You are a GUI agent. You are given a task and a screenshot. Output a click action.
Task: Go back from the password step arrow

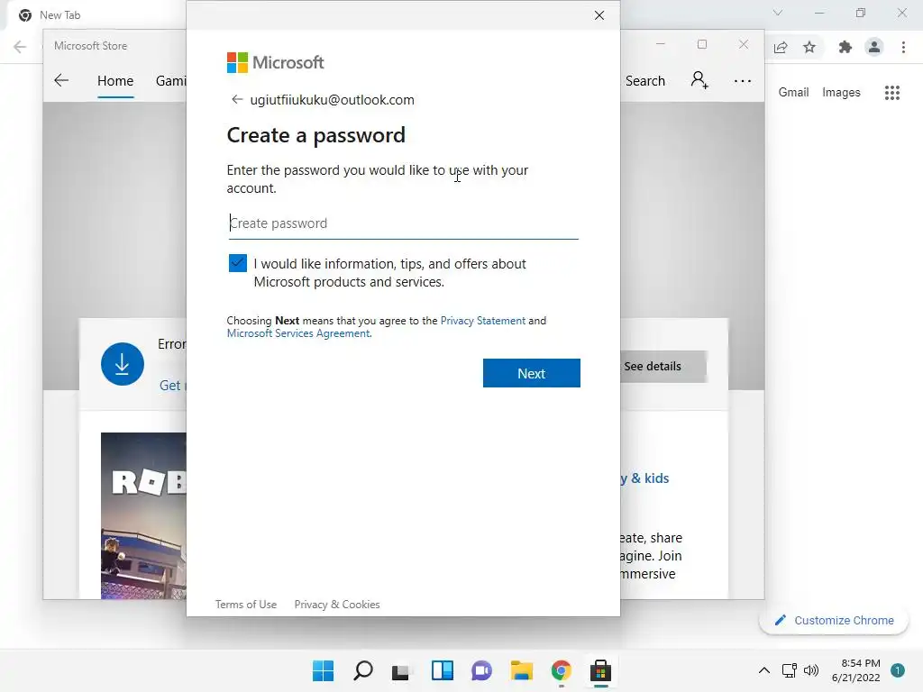[x=237, y=99]
